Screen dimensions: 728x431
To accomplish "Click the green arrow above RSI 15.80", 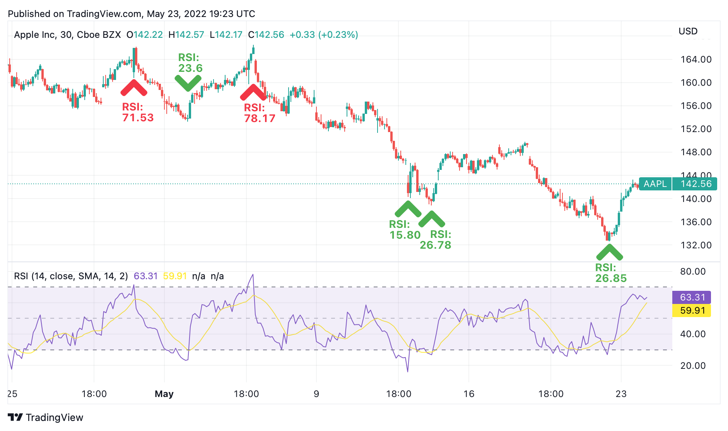I will pos(408,209).
